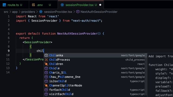
Task: Choose the Children suggestion from react
Action: 95,64
